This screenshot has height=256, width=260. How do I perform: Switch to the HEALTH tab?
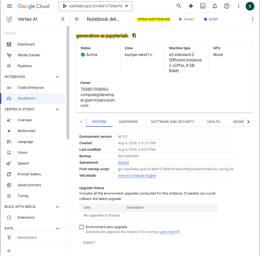(x=214, y=122)
